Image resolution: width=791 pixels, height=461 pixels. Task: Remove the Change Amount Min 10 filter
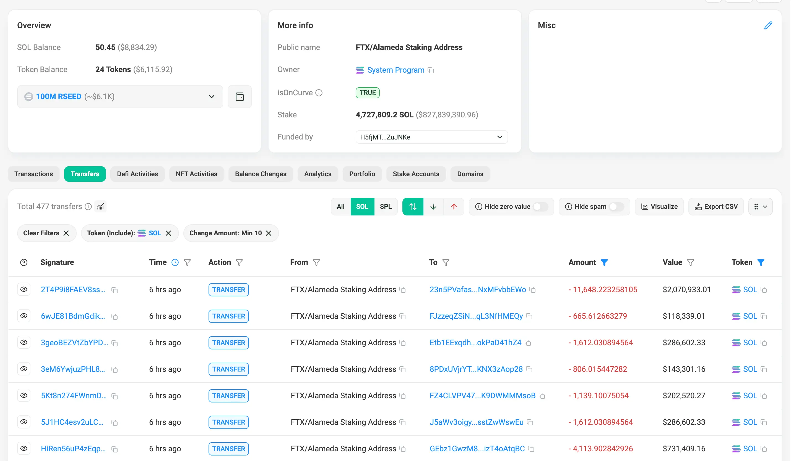click(x=268, y=233)
